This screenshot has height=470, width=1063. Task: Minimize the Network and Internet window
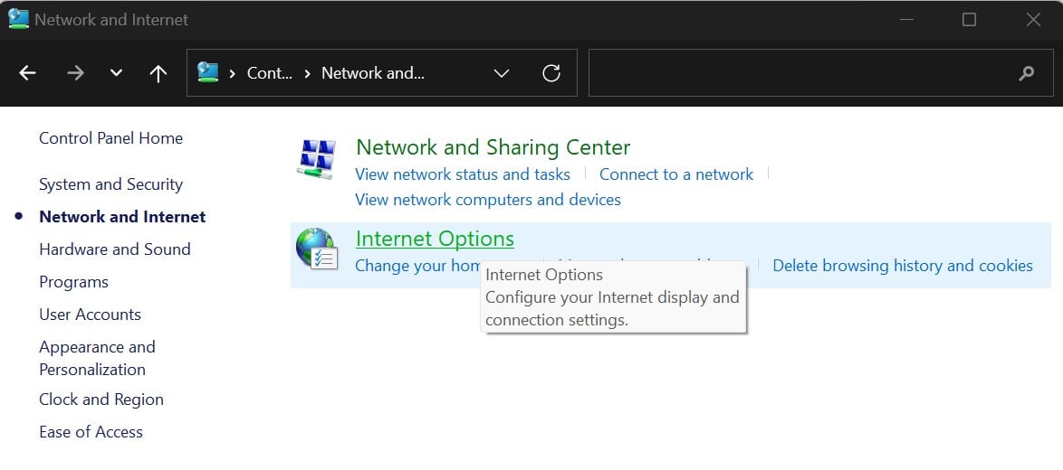(906, 20)
